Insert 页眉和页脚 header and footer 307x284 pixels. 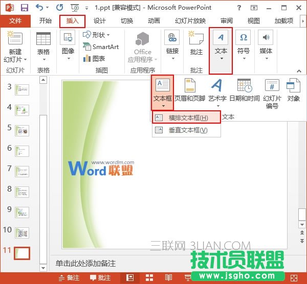(x=190, y=90)
